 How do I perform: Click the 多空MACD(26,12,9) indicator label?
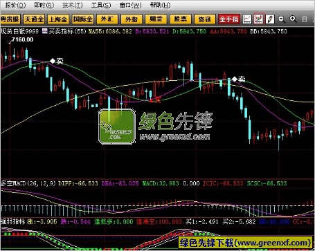pyautogui.click(x=28, y=183)
